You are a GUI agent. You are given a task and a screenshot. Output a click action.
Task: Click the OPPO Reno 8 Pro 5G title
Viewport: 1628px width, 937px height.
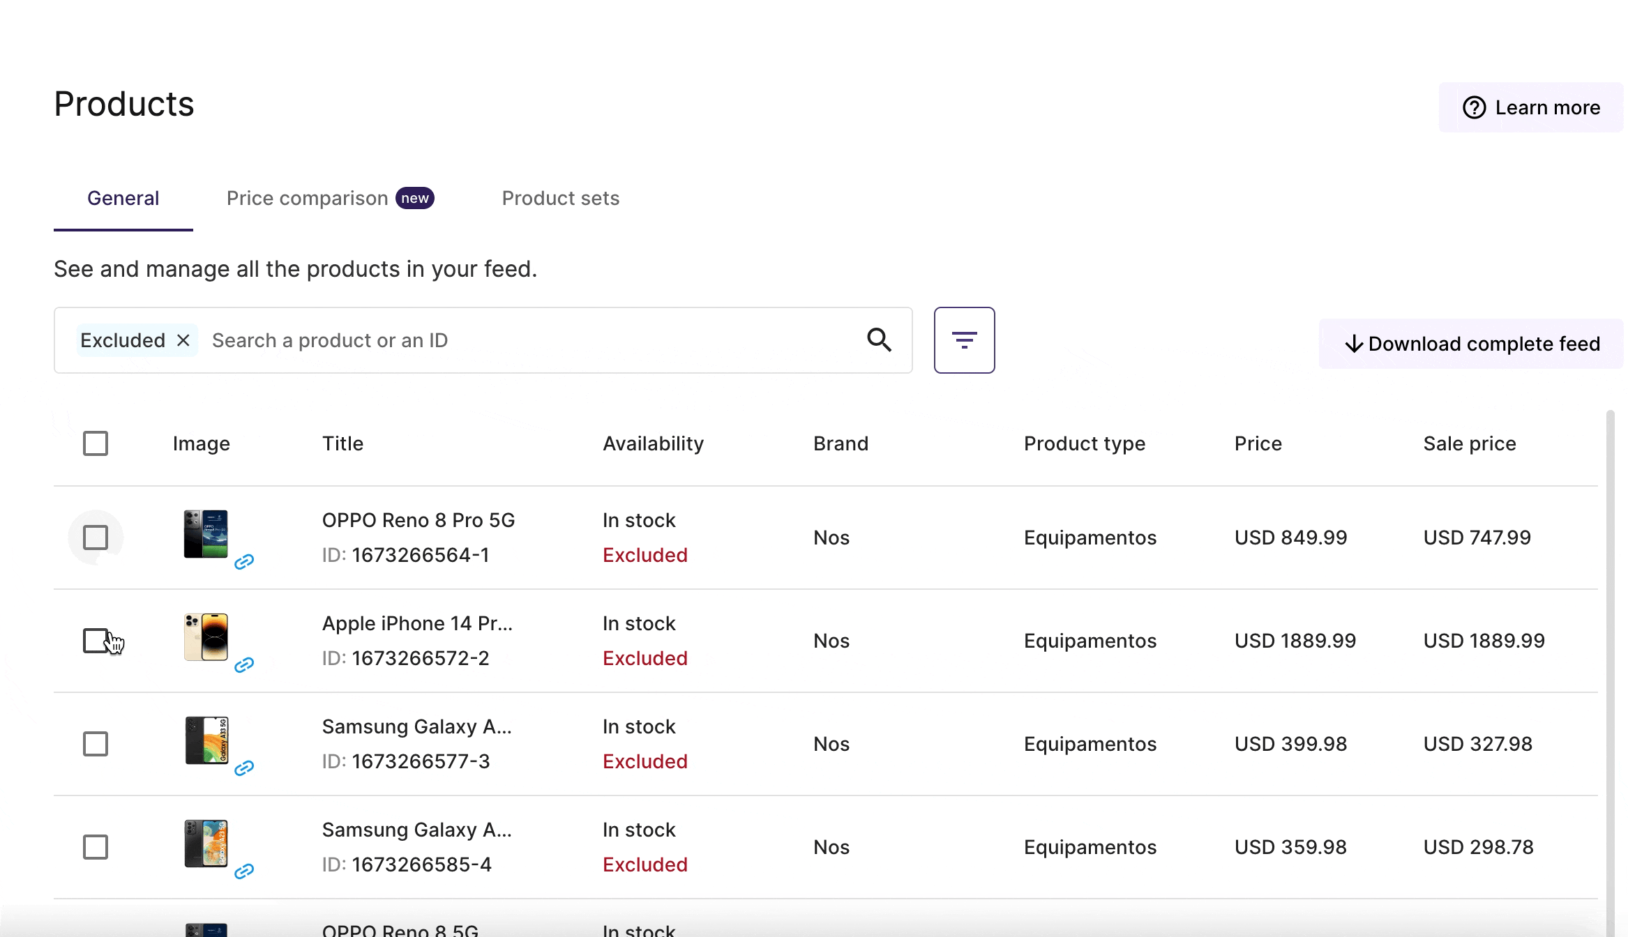tap(419, 520)
